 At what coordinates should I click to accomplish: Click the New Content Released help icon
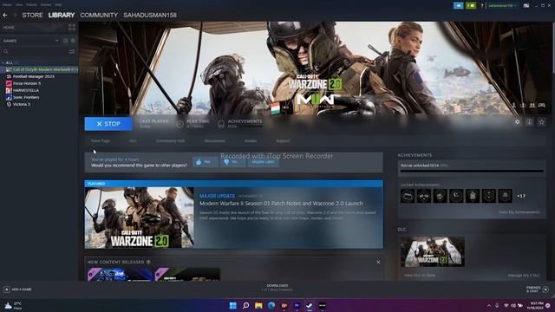(148, 262)
